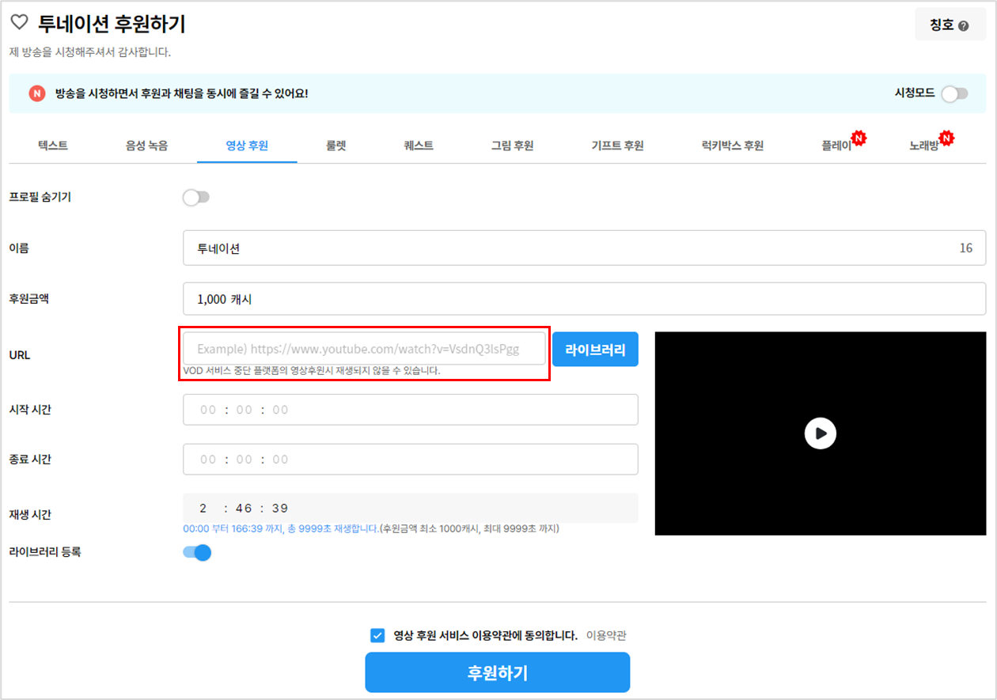
Task: Select the 룰렛 tab
Action: (x=335, y=146)
